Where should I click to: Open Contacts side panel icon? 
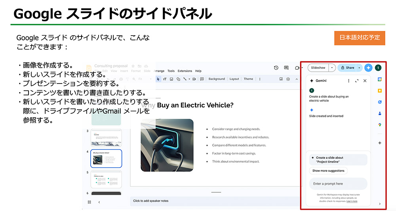[380, 113]
